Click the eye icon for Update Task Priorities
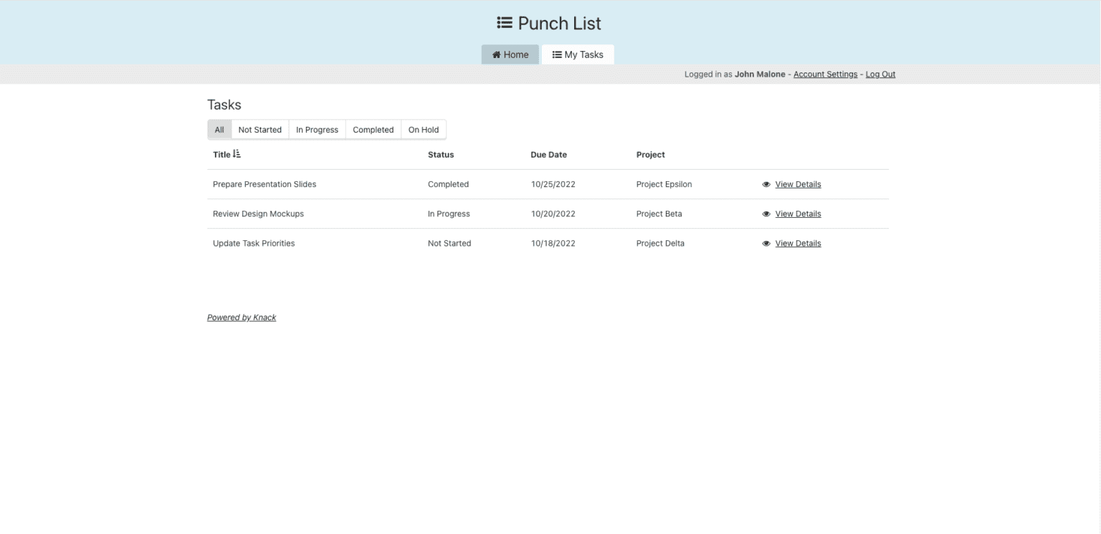1101x534 pixels. click(765, 243)
